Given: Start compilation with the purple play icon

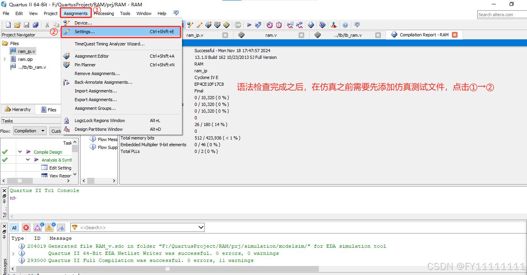Looking at the screenshot, I should coord(249,25).
